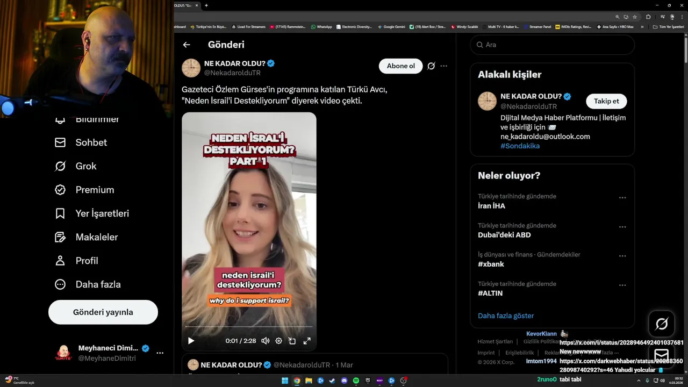Open the #Sondakika hashtag link
Screen dimensions: 688x387
click(x=520, y=146)
